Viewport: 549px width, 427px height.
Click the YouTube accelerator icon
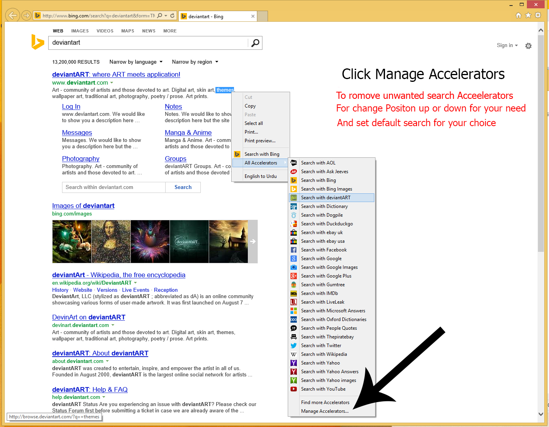(x=294, y=389)
